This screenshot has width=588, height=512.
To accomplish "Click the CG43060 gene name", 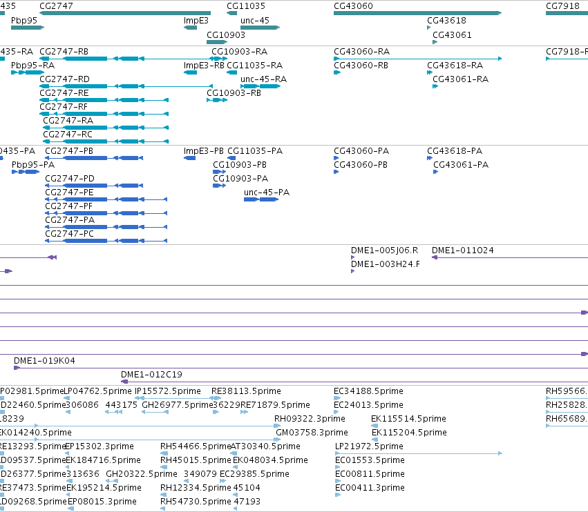I will pos(353,6).
